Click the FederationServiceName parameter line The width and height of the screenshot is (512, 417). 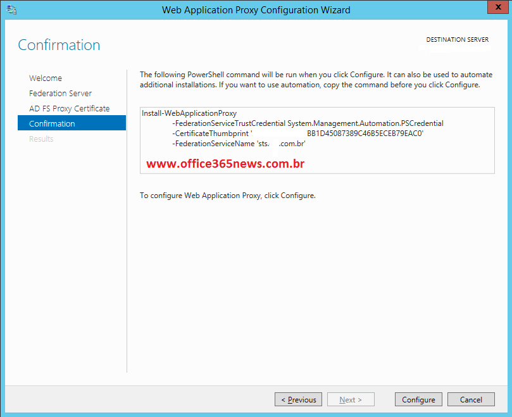click(239, 144)
